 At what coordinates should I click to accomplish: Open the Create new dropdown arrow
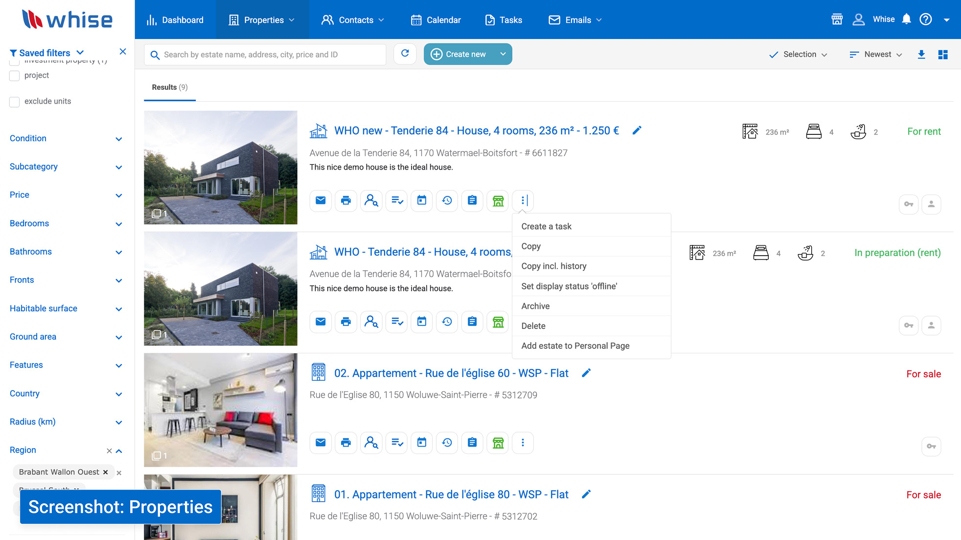503,54
